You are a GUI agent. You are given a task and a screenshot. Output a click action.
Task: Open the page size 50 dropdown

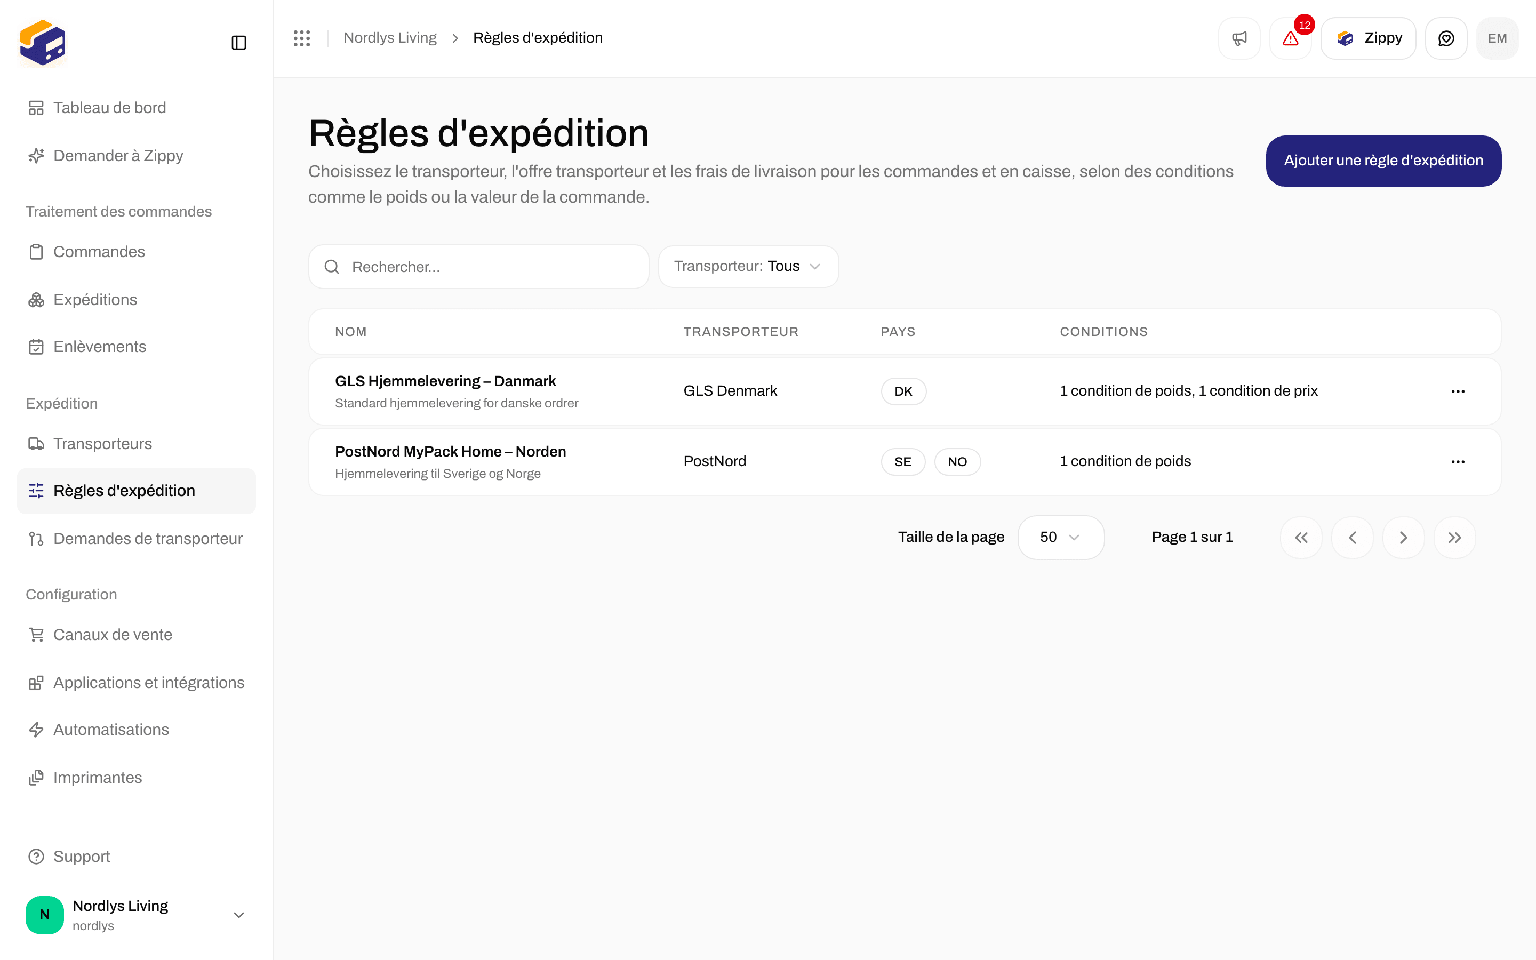(1061, 538)
